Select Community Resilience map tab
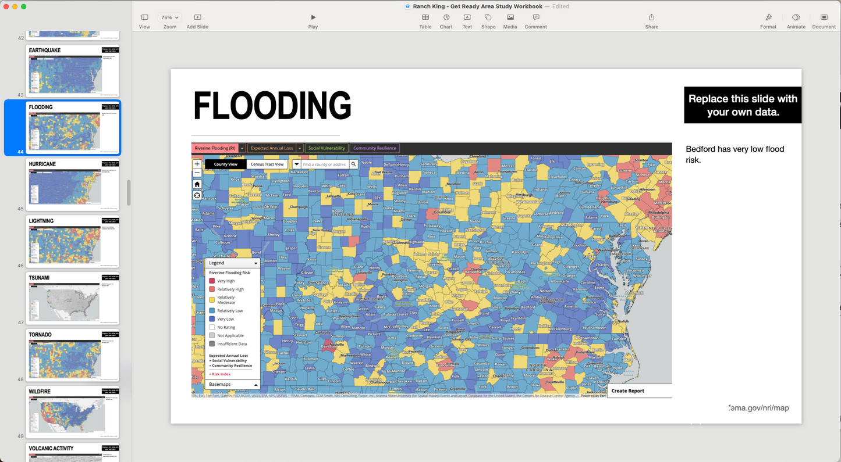841x462 pixels. (375, 148)
